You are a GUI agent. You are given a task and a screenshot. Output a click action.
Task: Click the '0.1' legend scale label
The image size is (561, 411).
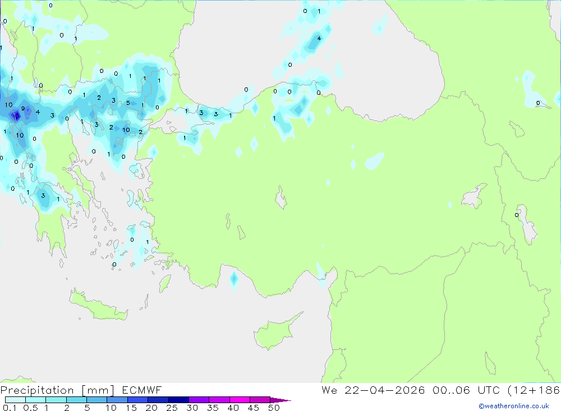click(10, 408)
